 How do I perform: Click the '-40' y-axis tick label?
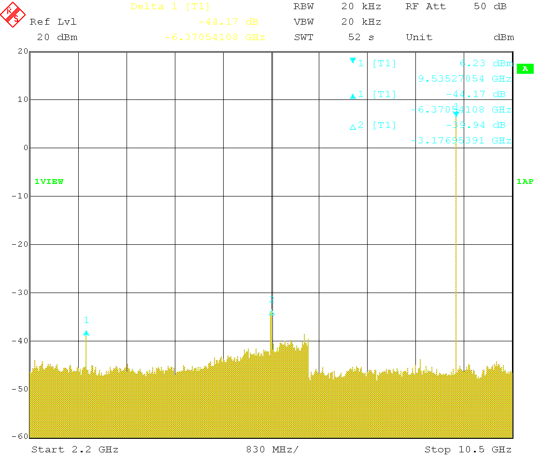click(x=20, y=341)
